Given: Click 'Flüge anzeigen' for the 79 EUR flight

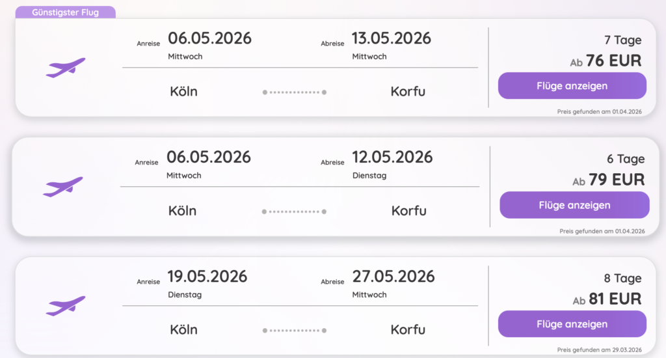Looking at the screenshot, I should (574, 205).
